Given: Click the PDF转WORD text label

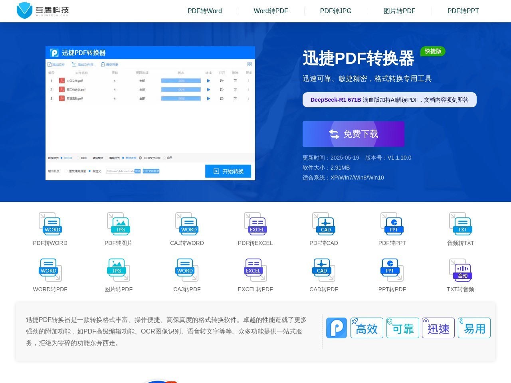Looking at the screenshot, I should point(50,243).
